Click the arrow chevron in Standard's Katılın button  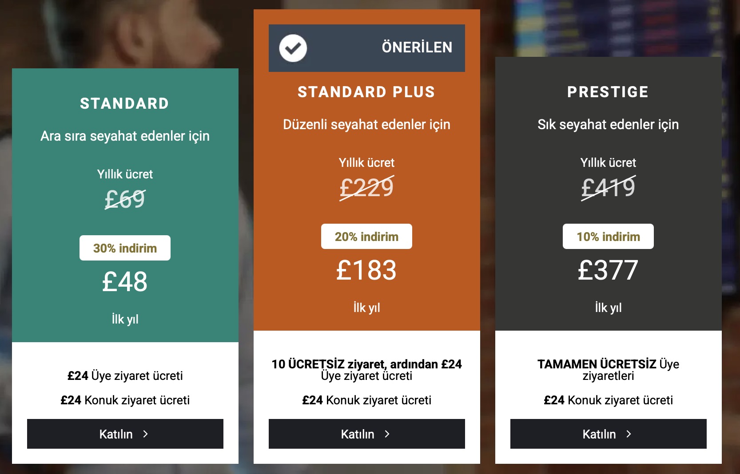click(145, 434)
